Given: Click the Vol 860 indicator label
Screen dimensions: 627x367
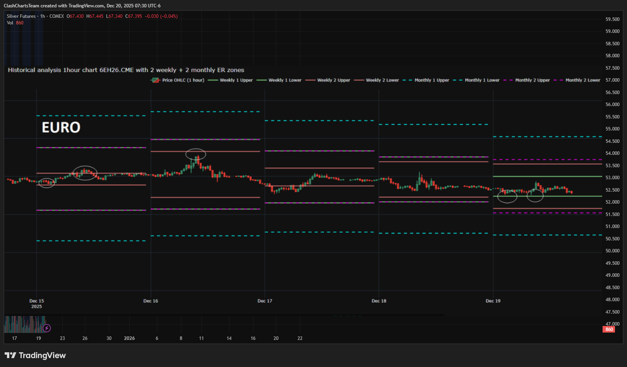Looking at the screenshot, I should click(15, 23).
